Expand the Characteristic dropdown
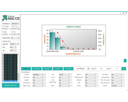This screenshot has width=128, height=102. (15, 38)
